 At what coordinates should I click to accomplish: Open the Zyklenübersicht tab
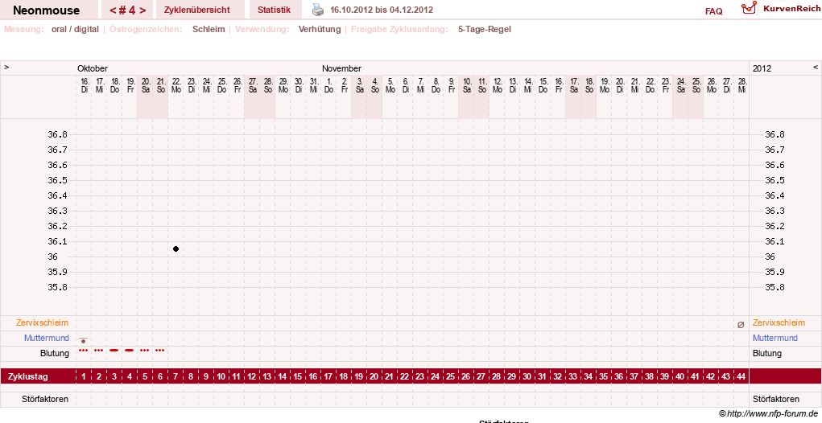(197, 10)
